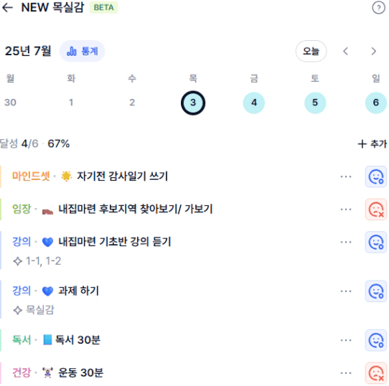Toggle smiley status for 기초반 강의 듣기
Screen dimensions: 389x386
[x=376, y=242]
